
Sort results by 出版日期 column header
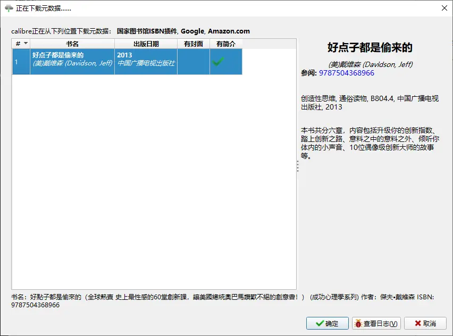146,44
